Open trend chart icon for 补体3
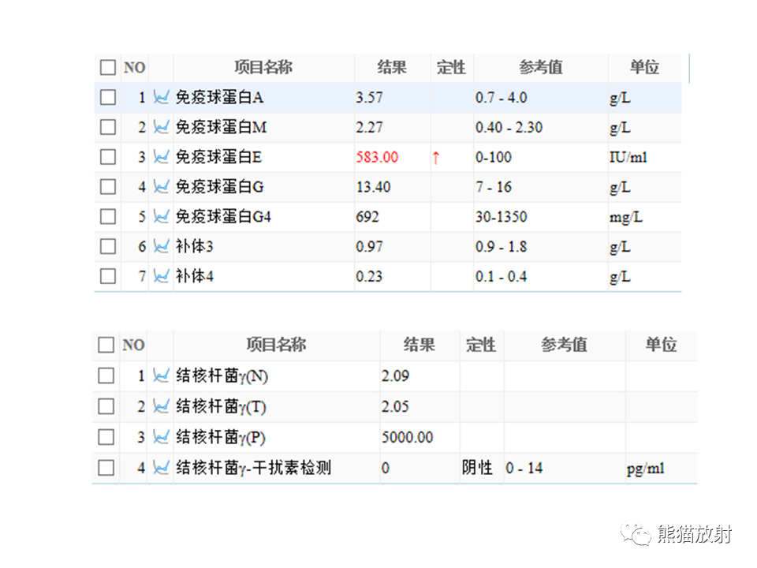 tap(161, 247)
